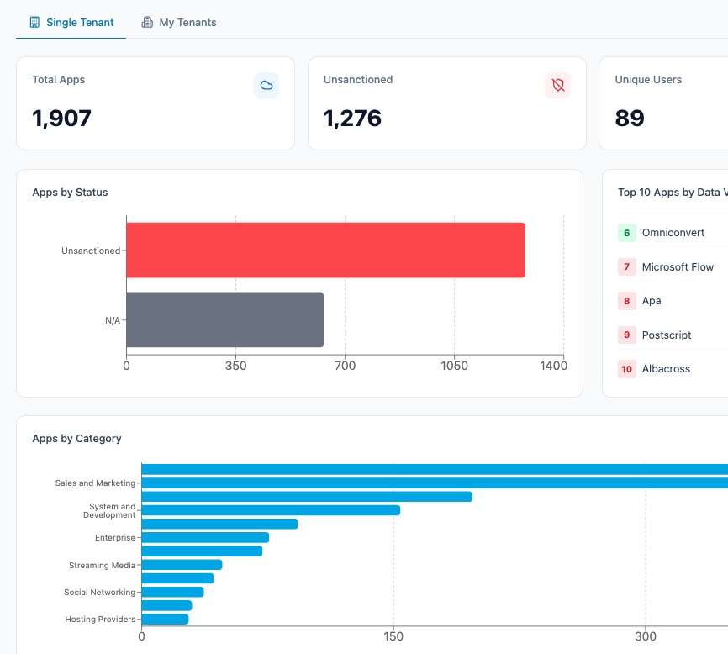The image size is (728, 654).
Task: Click the building icon beside Single Tenant
Action: [x=34, y=23]
